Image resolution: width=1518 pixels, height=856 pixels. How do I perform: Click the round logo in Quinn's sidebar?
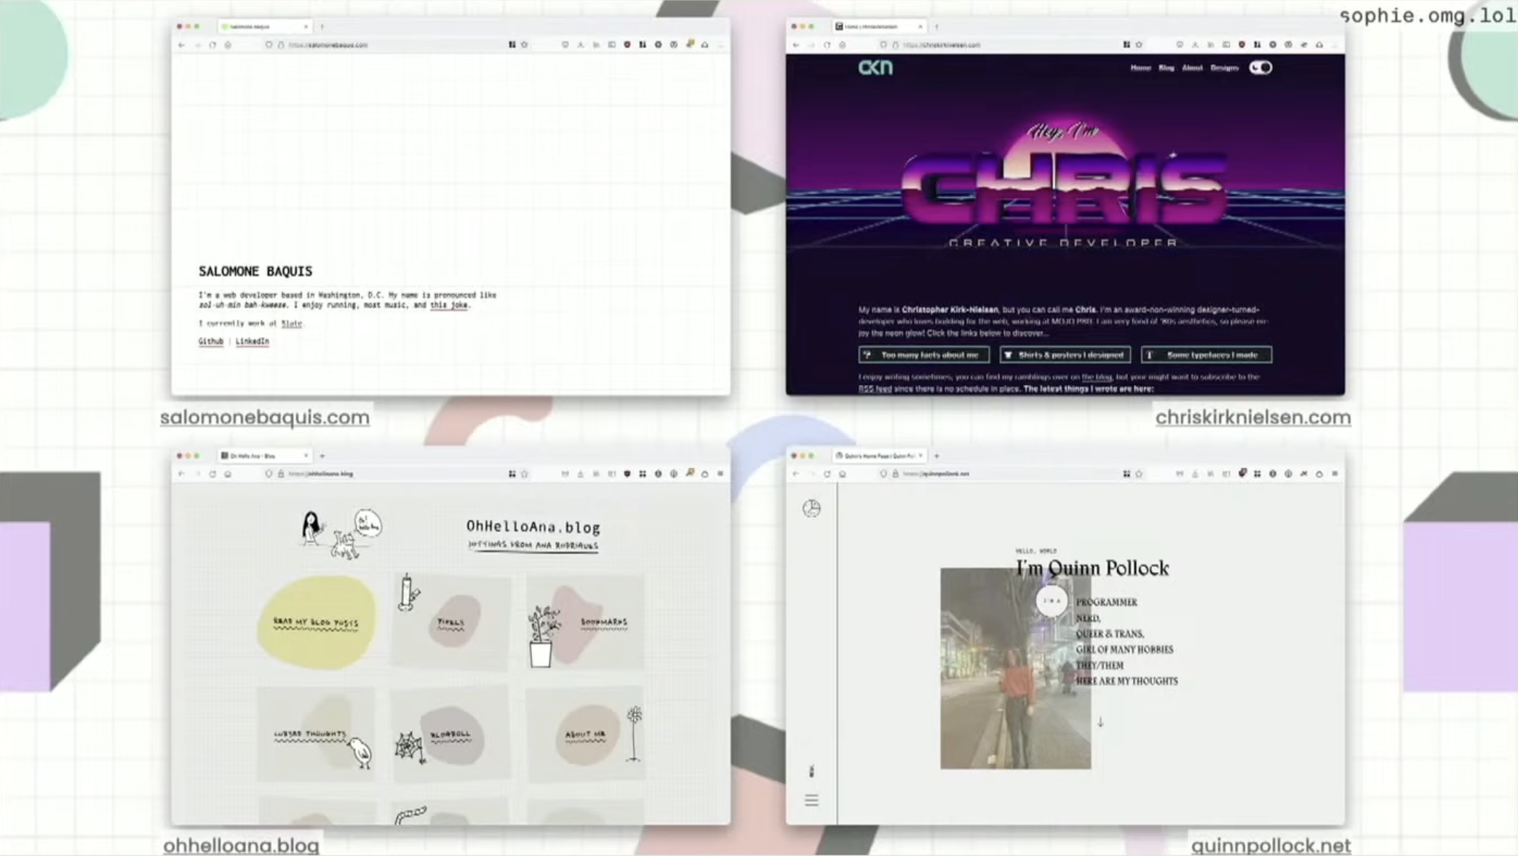pos(811,508)
